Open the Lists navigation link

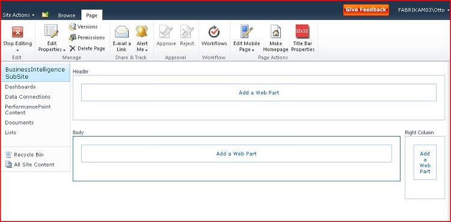[11, 132]
